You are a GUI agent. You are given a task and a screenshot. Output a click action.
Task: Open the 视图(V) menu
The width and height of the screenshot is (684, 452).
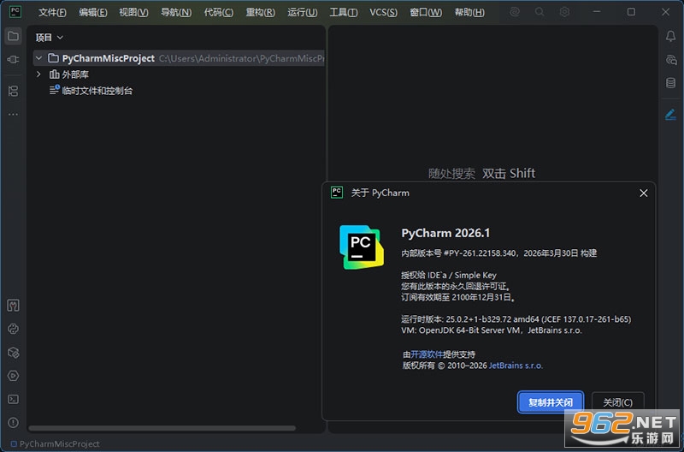(133, 12)
